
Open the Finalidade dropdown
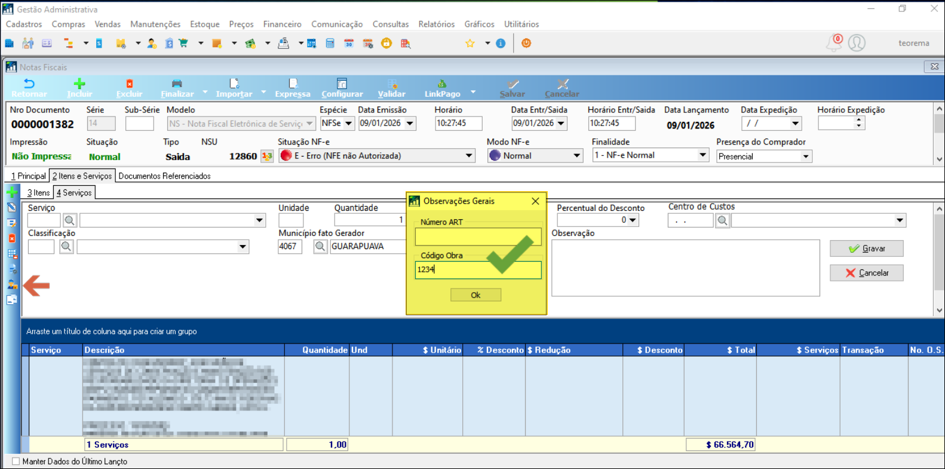(x=702, y=155)
